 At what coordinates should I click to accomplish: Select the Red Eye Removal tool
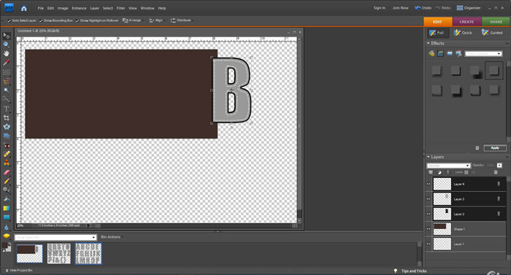click(x=6, y=145)
